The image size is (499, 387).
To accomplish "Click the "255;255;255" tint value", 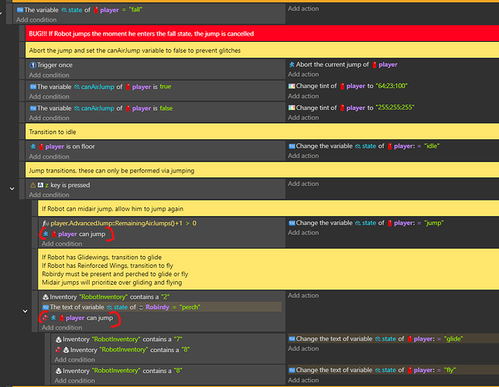I will pos(398,108).
